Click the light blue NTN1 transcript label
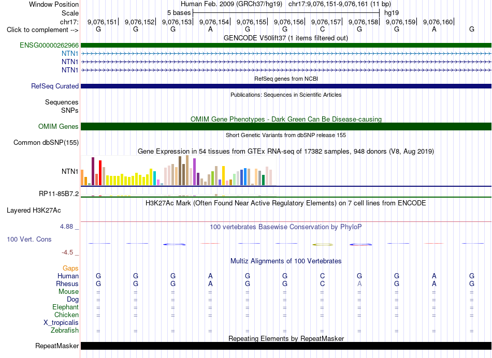The width and height of the screenshot is (492, 358). (x=70, y=54)
